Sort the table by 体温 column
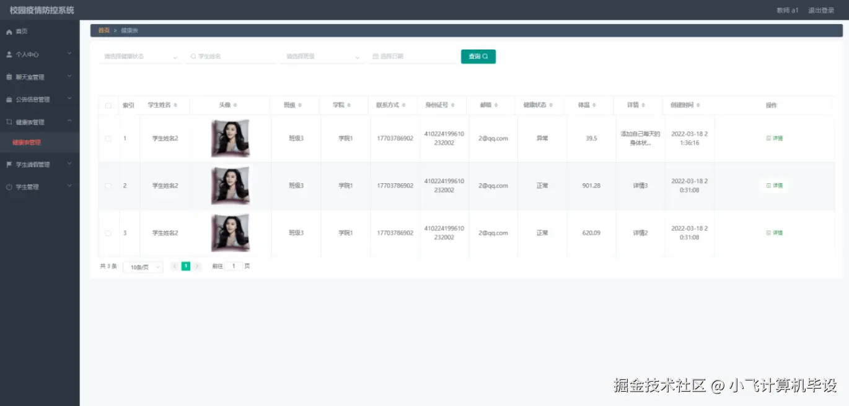Image resolution: width=849 pixels, height=406 pixels. point(595,106)
